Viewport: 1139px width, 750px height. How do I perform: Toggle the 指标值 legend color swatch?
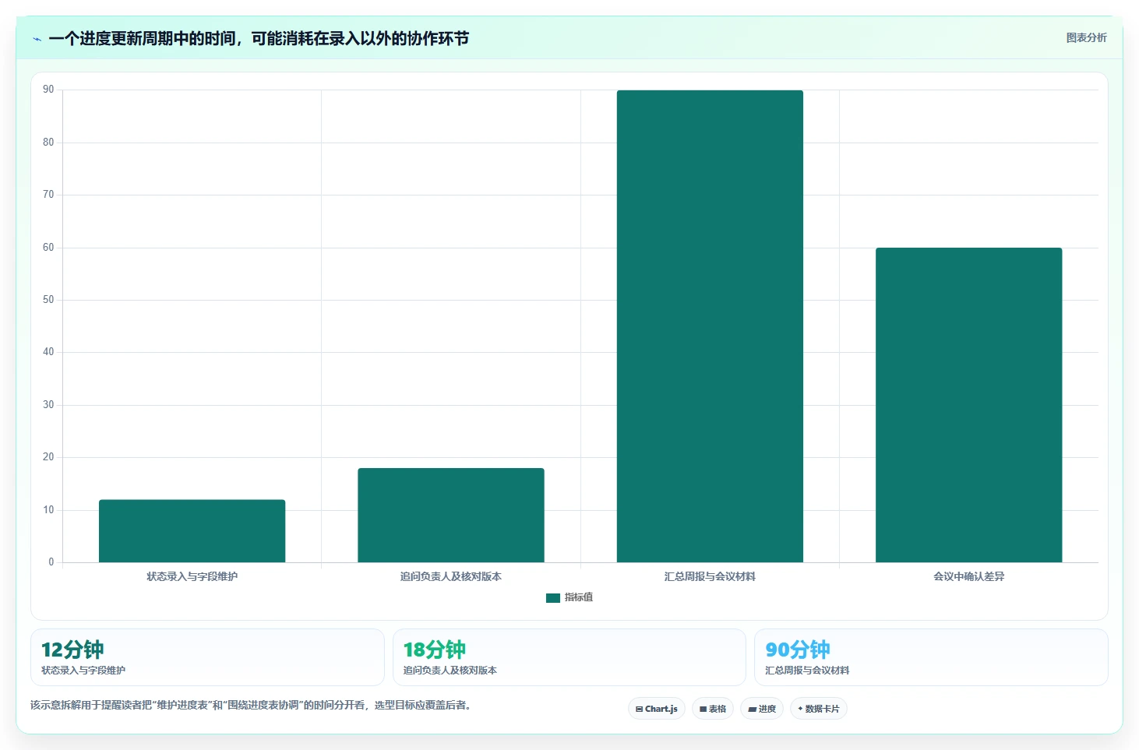pos(553,598)
